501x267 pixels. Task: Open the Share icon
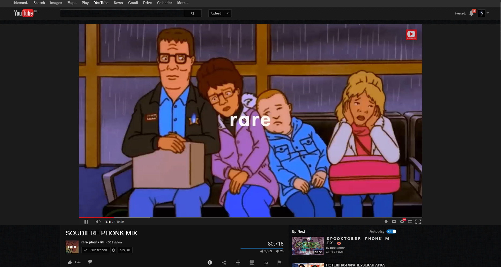(x=224, y=262)
